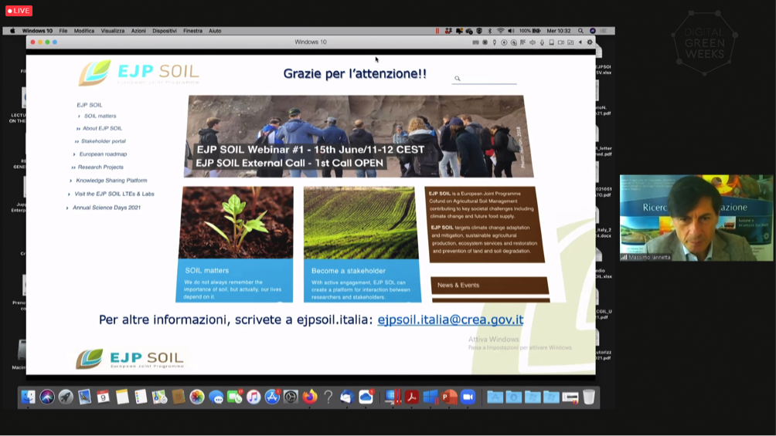Open the Calendar app in the Dock
Viewport: 776px width, 436px height.
[103, 397]
